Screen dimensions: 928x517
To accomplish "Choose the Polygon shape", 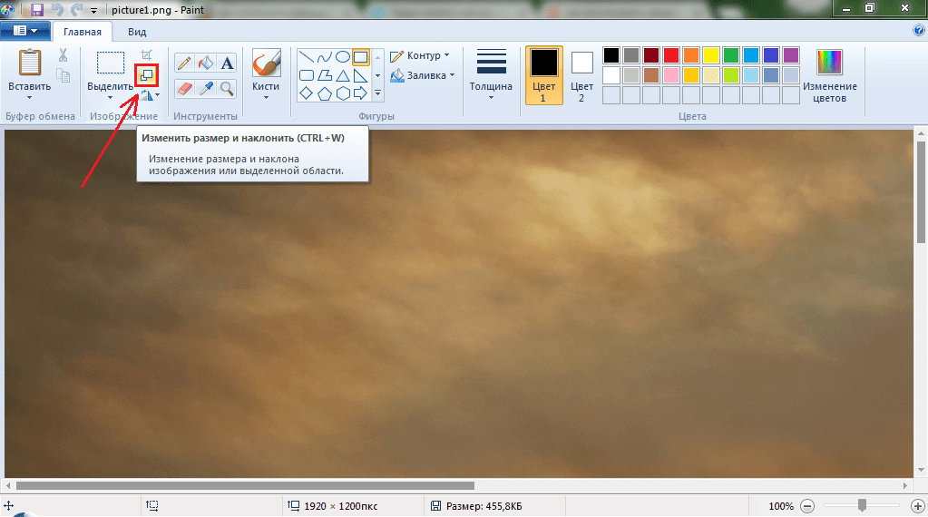I will tap(325, 75).
